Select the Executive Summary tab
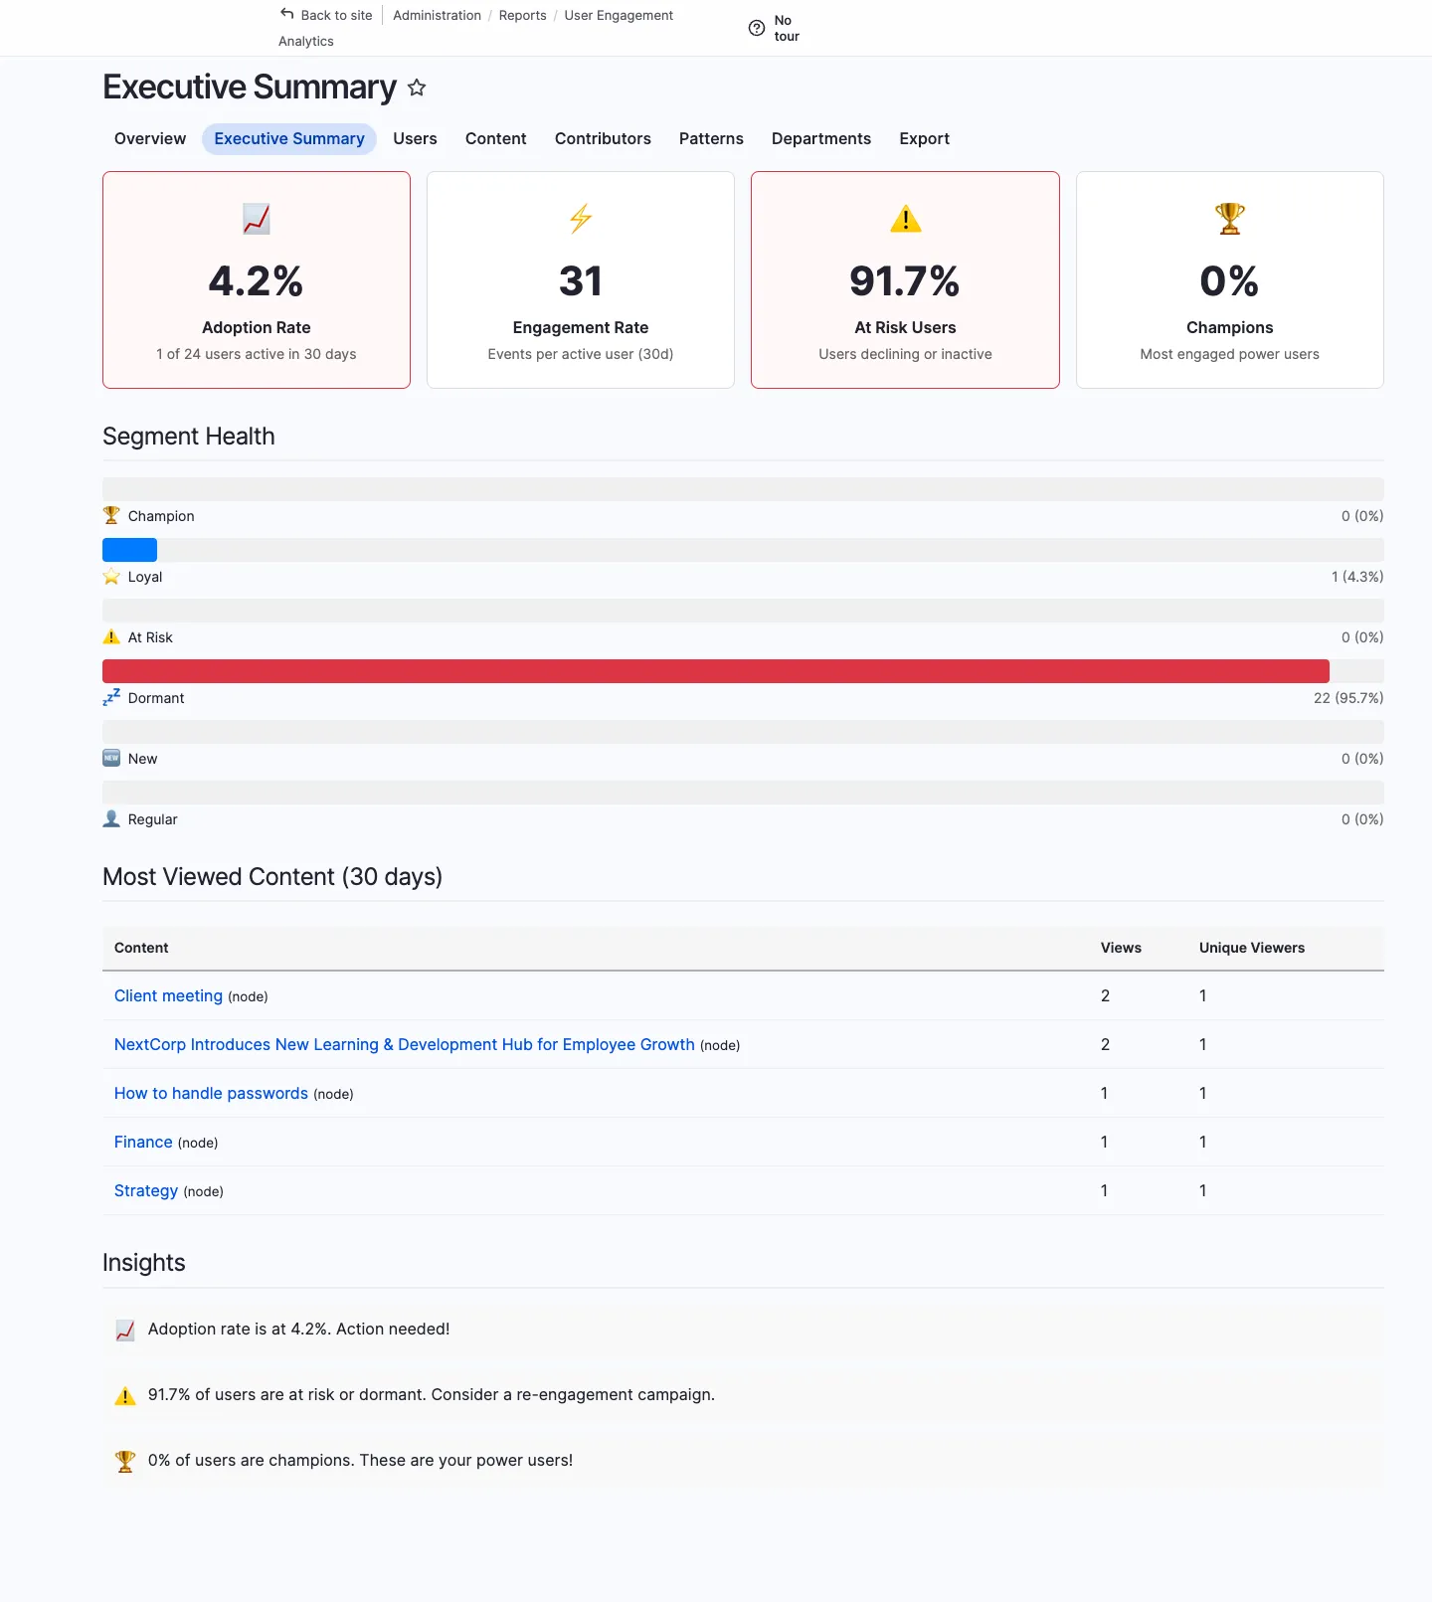 [x=289, y=139]
